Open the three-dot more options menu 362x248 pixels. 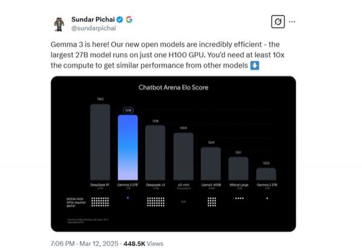(x=293, y=22)
